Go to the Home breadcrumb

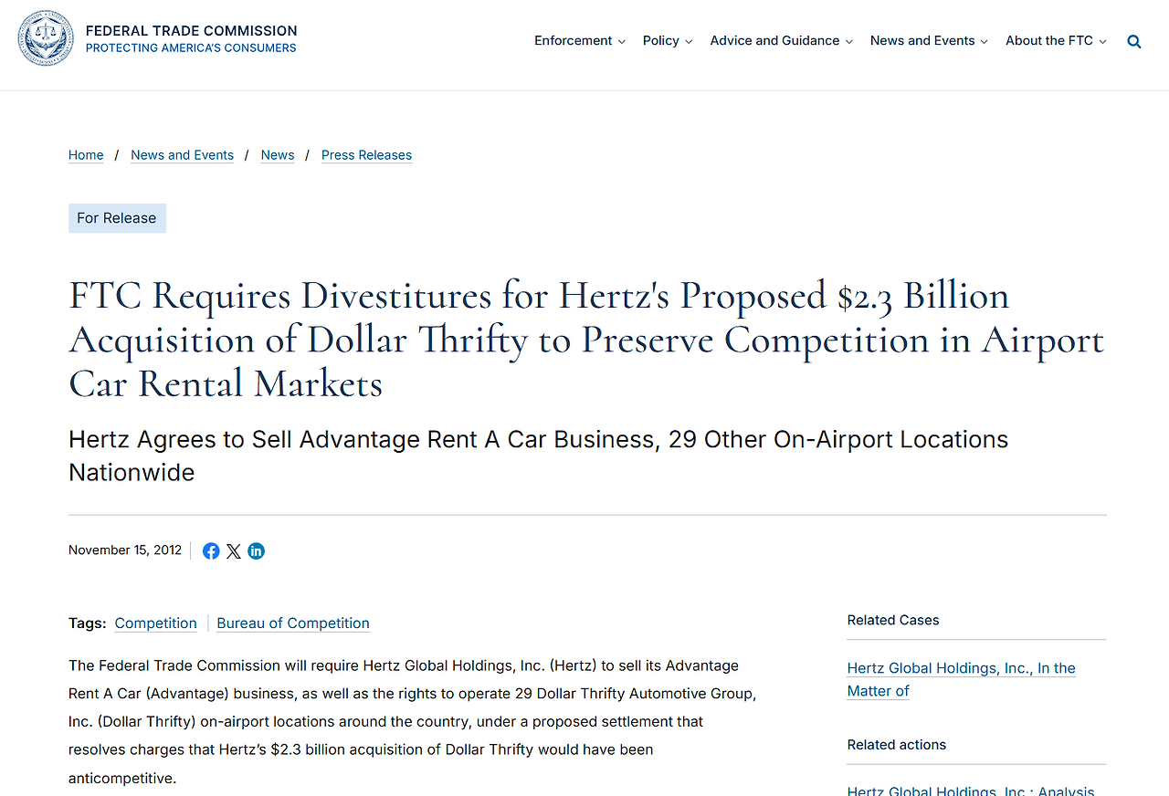click(x=86, y=155)
